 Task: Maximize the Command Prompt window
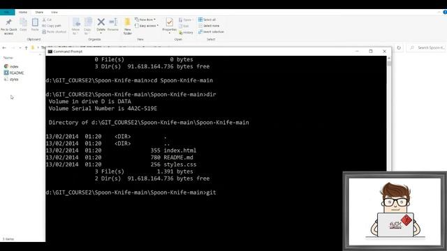pyautogui.click(x=371, y=51)
